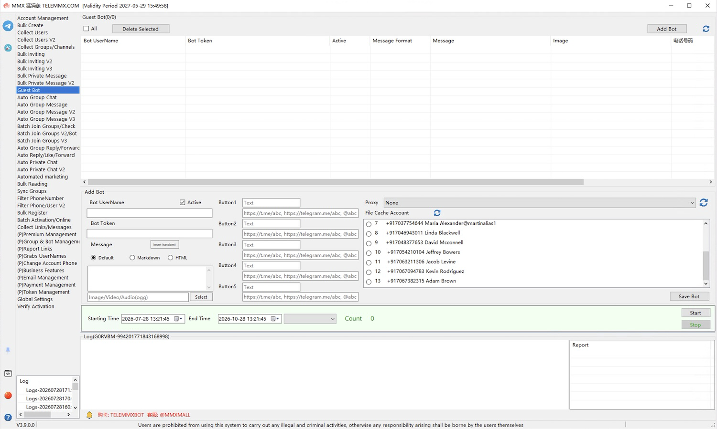The height and width of the screenshot is (429, 717).
Task: Select account 13 Adam Brown radio button
Action: (369, 282)
